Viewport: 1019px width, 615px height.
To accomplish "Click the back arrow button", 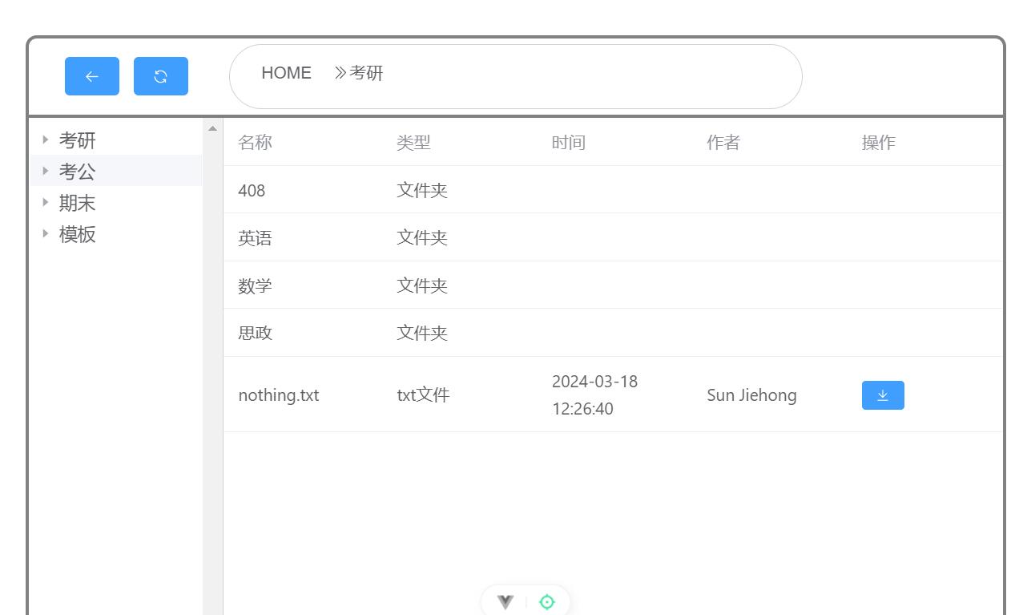I will [92, 76].
